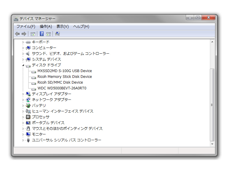The width and height of the screenshot is (231, 173).
Task: Expand the サウンド、ビデオ、およびゲーム コントローラー node
Action: click(x=23, y=54)
